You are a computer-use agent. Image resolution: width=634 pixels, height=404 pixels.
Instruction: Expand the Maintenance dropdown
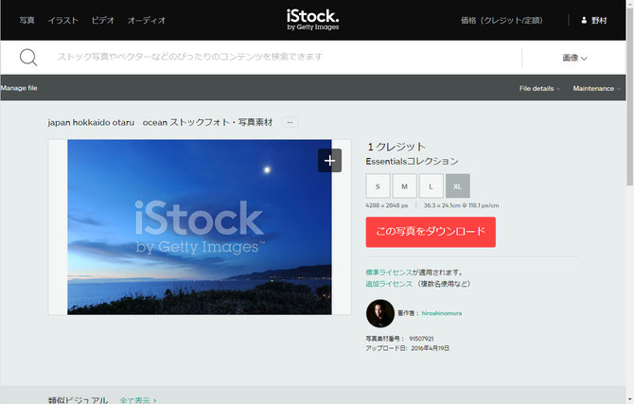pos(596,88)
